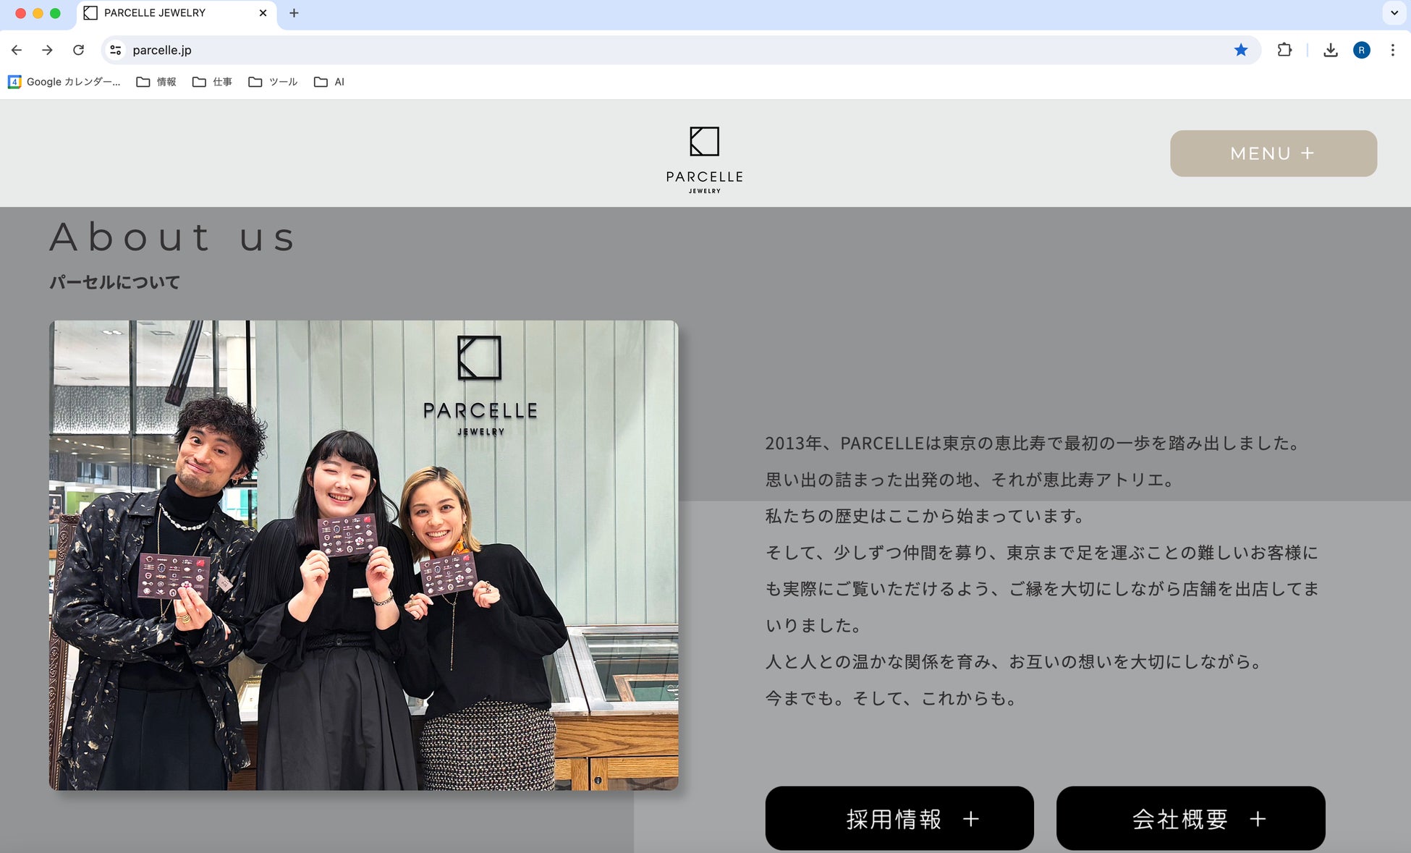The image size is (1411, 853).
Task: Open the tab search dropdown arrow
Action: click(x=1394, y=13)
